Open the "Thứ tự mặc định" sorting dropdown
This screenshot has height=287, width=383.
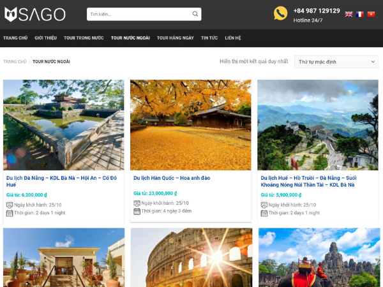coord(336,62)
